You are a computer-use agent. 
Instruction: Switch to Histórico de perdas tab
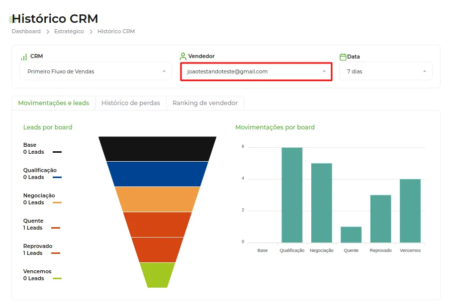tap(131, 103)
